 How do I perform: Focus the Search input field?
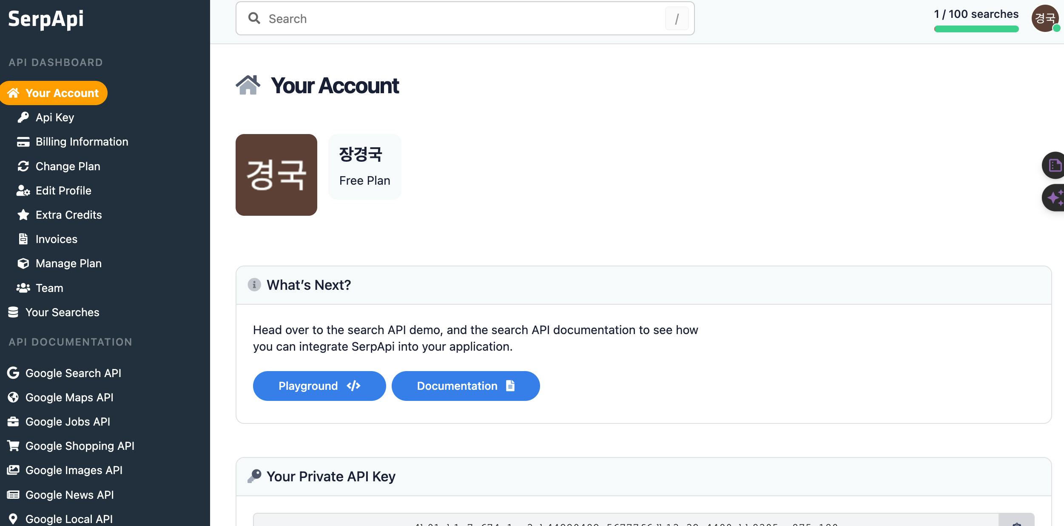point(465,18)
